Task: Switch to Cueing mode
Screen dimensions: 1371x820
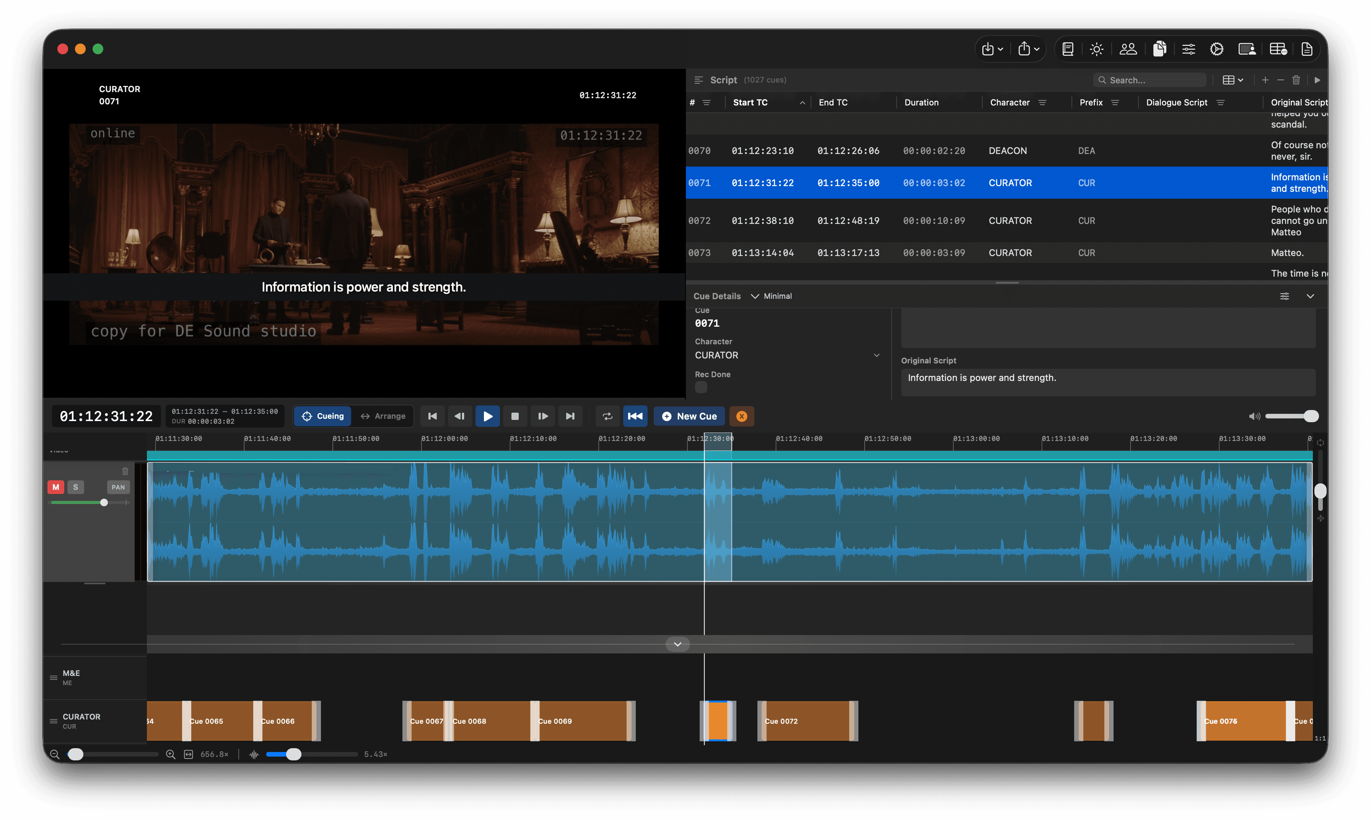Action: tap(322, 416)
